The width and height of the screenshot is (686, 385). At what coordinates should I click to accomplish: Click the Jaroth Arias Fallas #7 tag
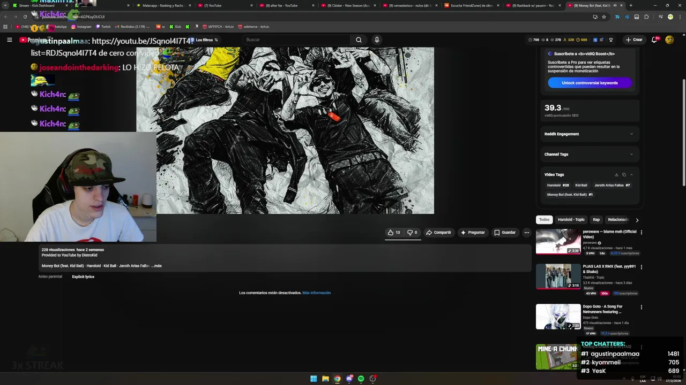pos(612,186)
